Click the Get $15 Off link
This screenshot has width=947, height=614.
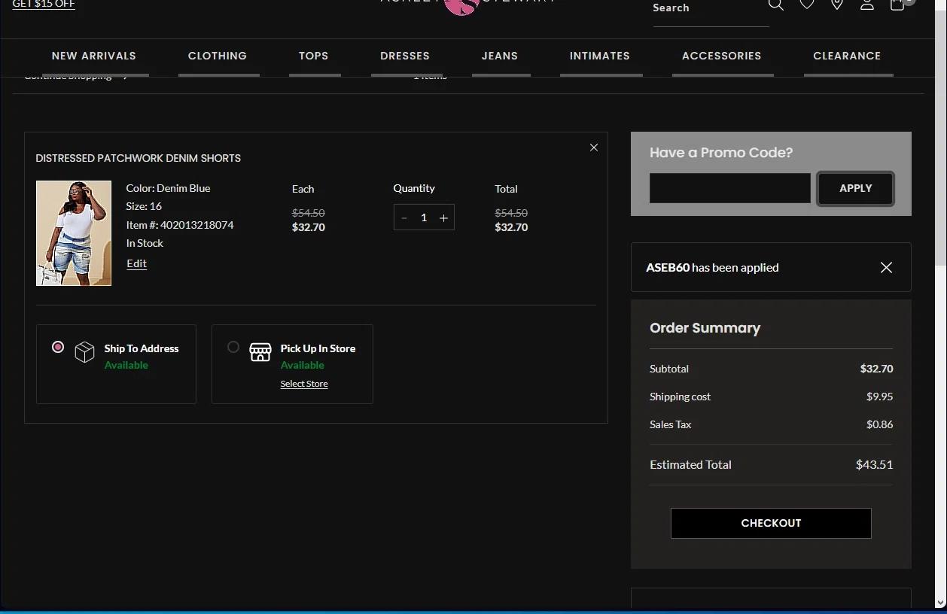[x=44, y=5]
